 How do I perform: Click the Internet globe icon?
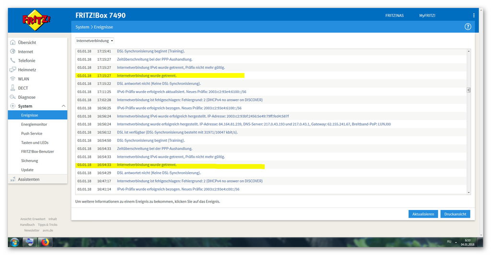coord(13,51)
